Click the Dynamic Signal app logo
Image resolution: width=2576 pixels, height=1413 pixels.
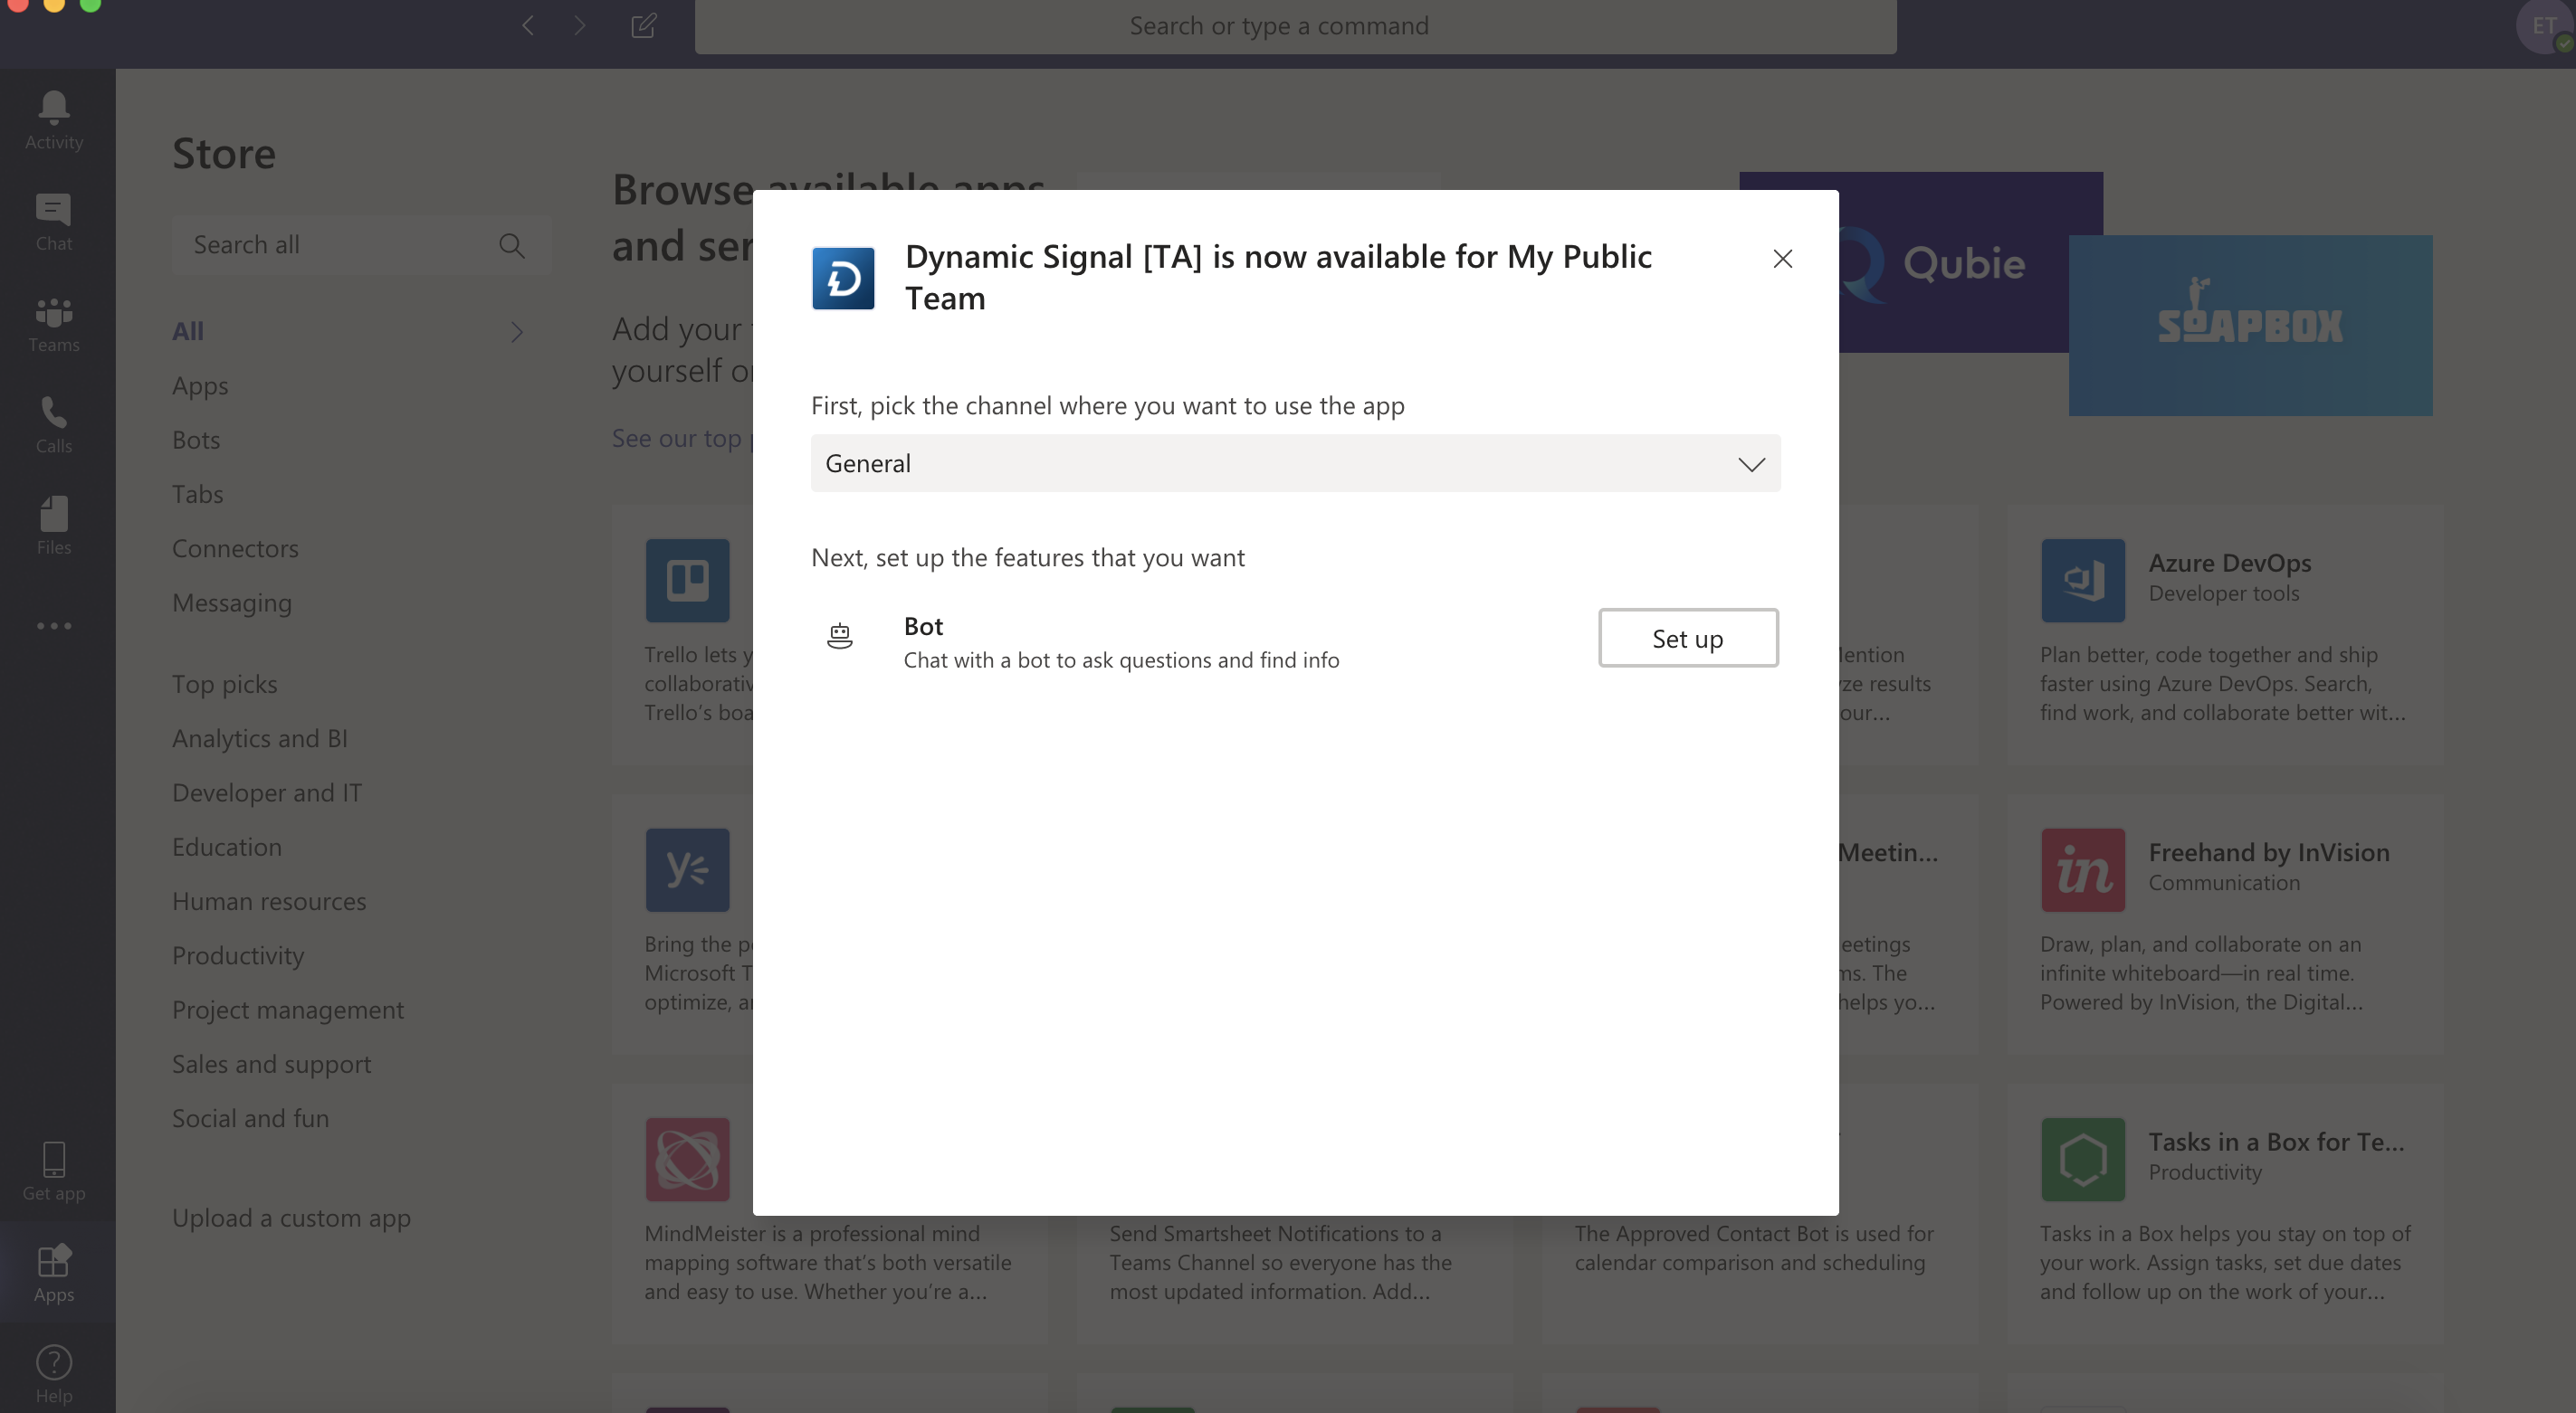coord(843,278)
